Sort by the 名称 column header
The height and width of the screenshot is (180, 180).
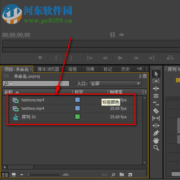click(8, 92)
